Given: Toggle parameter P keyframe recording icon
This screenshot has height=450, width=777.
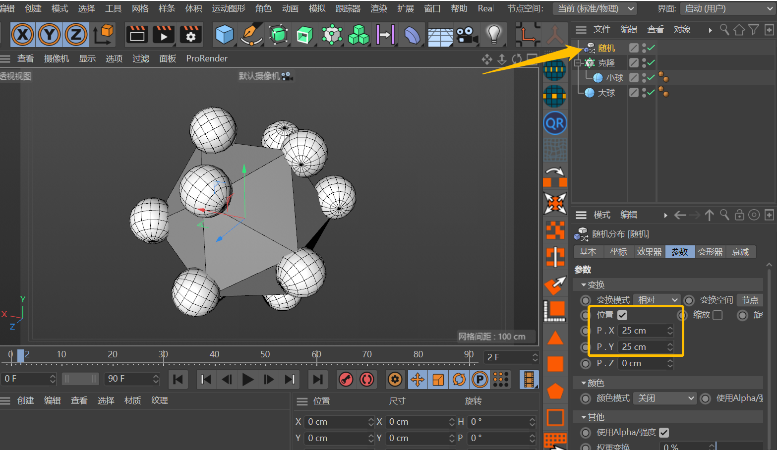Looking at the screenshot, I should pyautogui.click(x=480, y=380).
